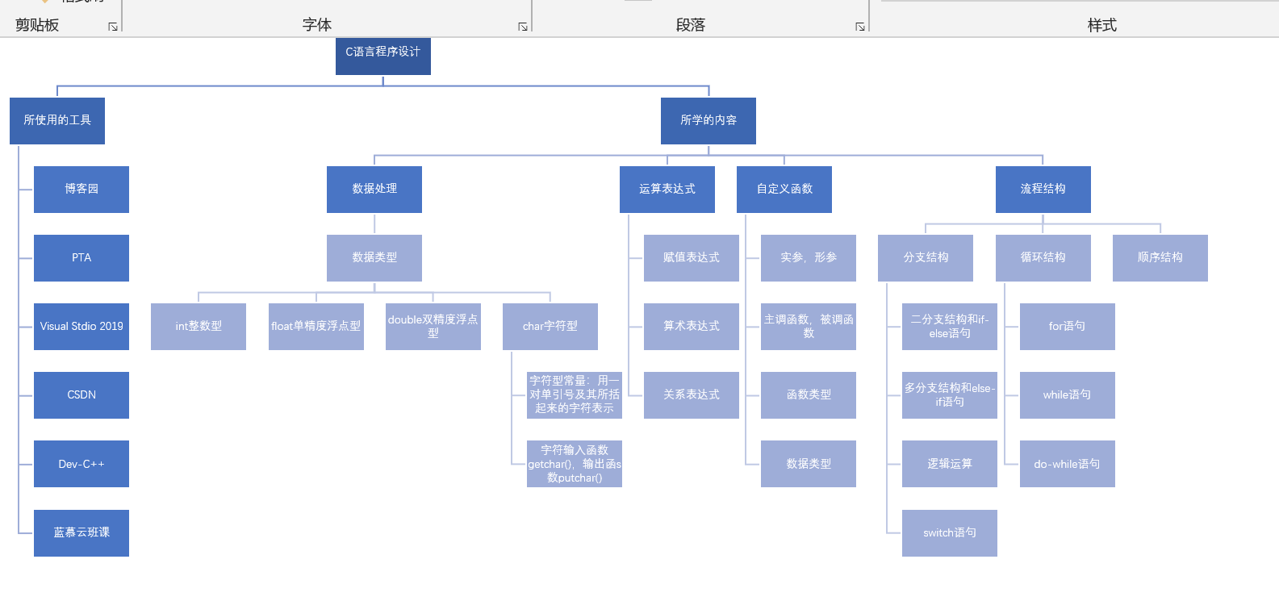The height and width of the screenshot is (601, 1279).
Task: Click the switch语句 box
Action: [950, 533]
